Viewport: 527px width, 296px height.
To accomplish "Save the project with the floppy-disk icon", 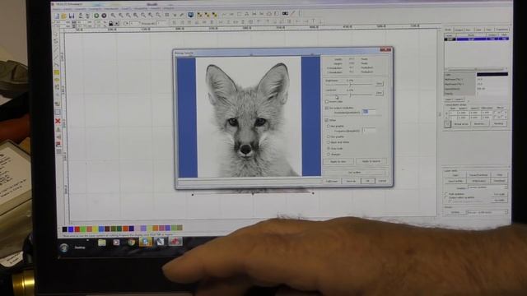I will pos(72,16).
